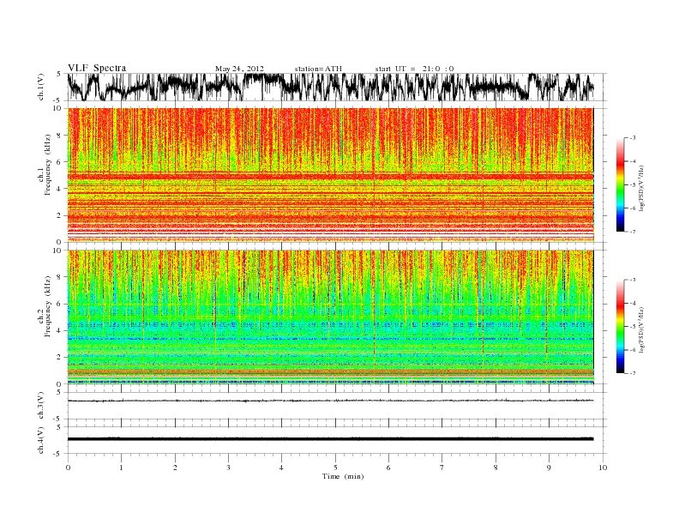Click the ch.4 thick black waveform band
Image resolution: width=679 pixels, height=525 pixels.
(x=330, y=439)
